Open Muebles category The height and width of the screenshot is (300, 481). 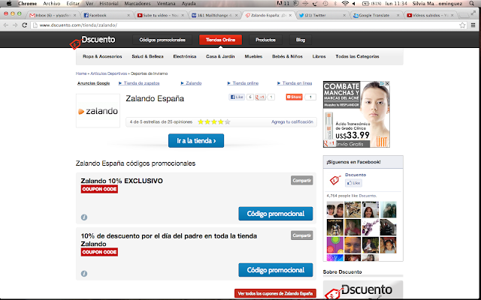[253, 56]
